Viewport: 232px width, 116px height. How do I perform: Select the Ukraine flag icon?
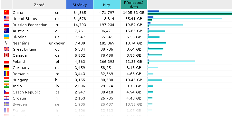(x=6, y=37)
